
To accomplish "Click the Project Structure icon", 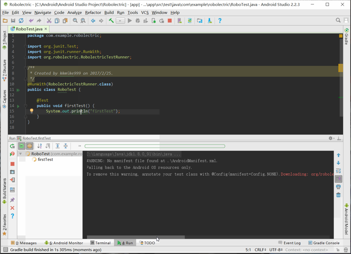I will tap(200, 21).
